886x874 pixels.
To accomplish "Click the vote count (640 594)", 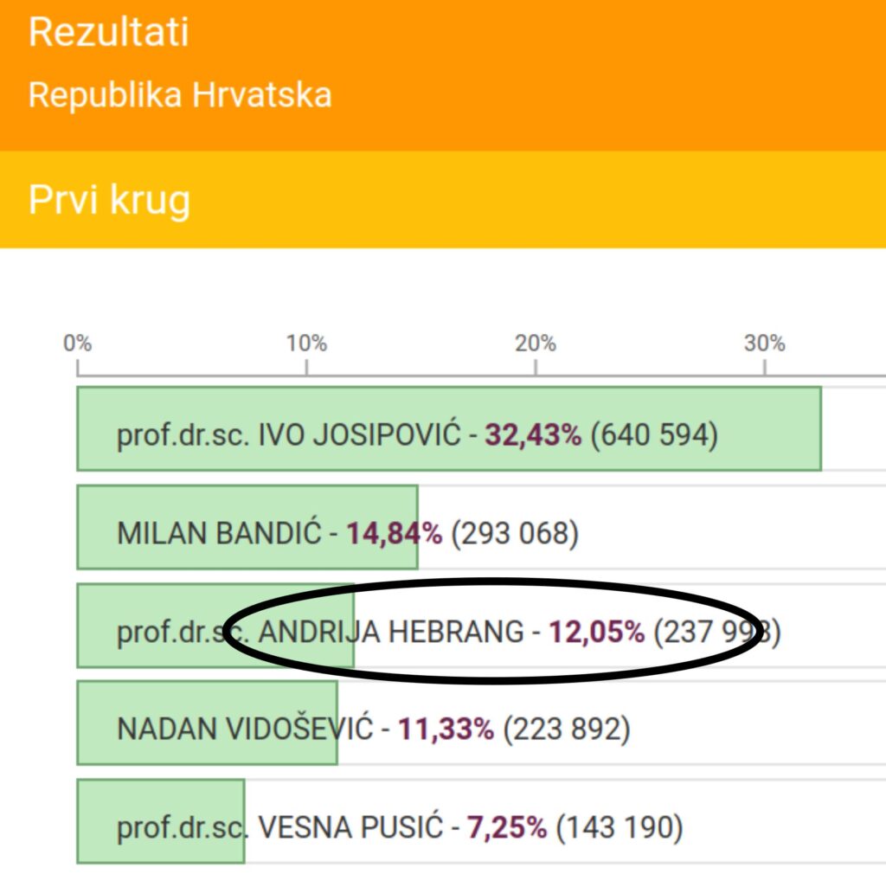I will point(654,436).
